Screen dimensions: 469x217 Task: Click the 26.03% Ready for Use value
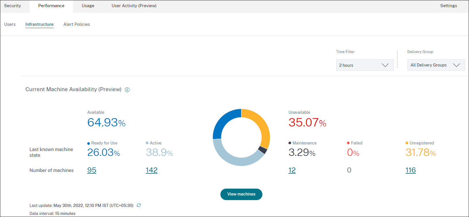click(103, 153)
